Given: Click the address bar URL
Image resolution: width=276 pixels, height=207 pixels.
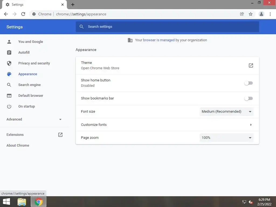Looking at the screenshot, I should 81,14.
